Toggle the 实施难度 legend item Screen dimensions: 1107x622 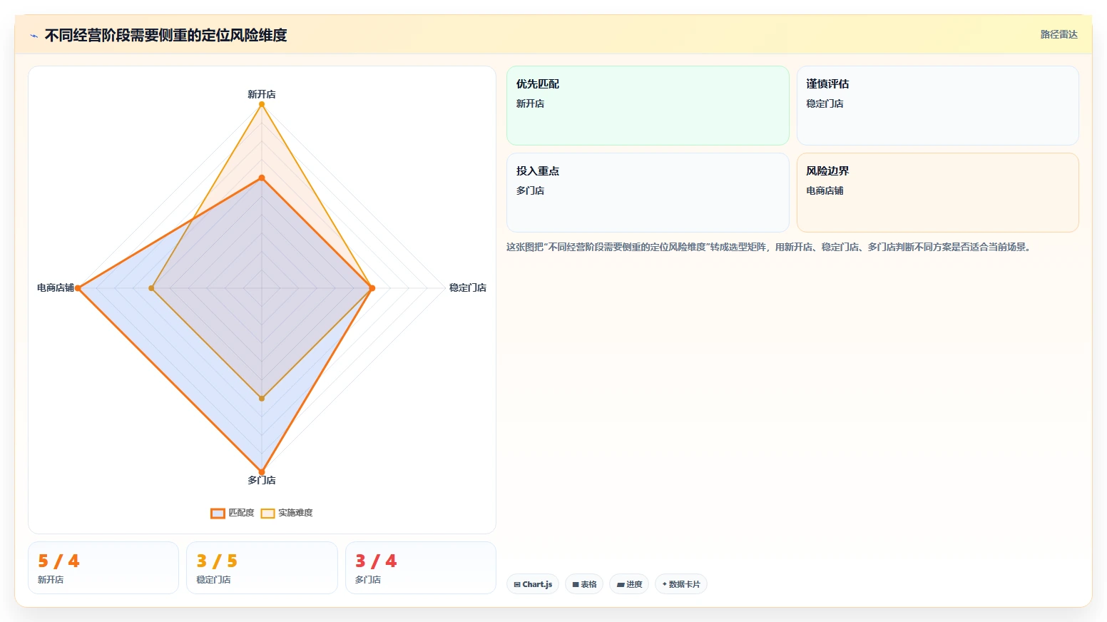[x=287, y=513]
